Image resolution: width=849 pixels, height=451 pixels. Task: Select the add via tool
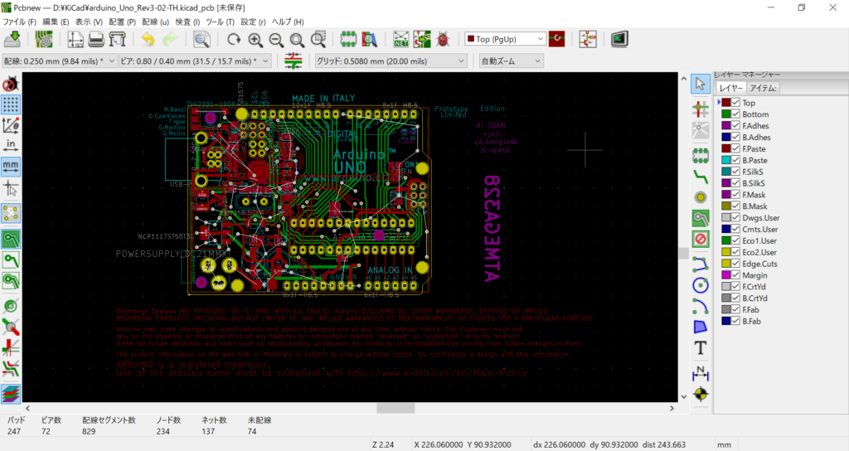[701, 197]
